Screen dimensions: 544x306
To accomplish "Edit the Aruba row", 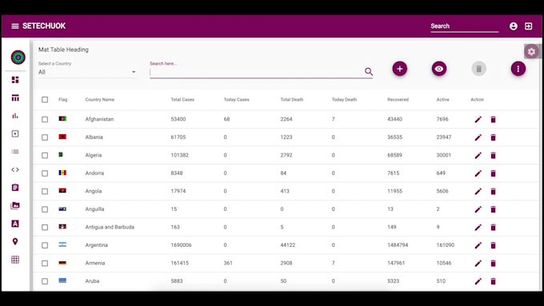I will tap(478, 281).
